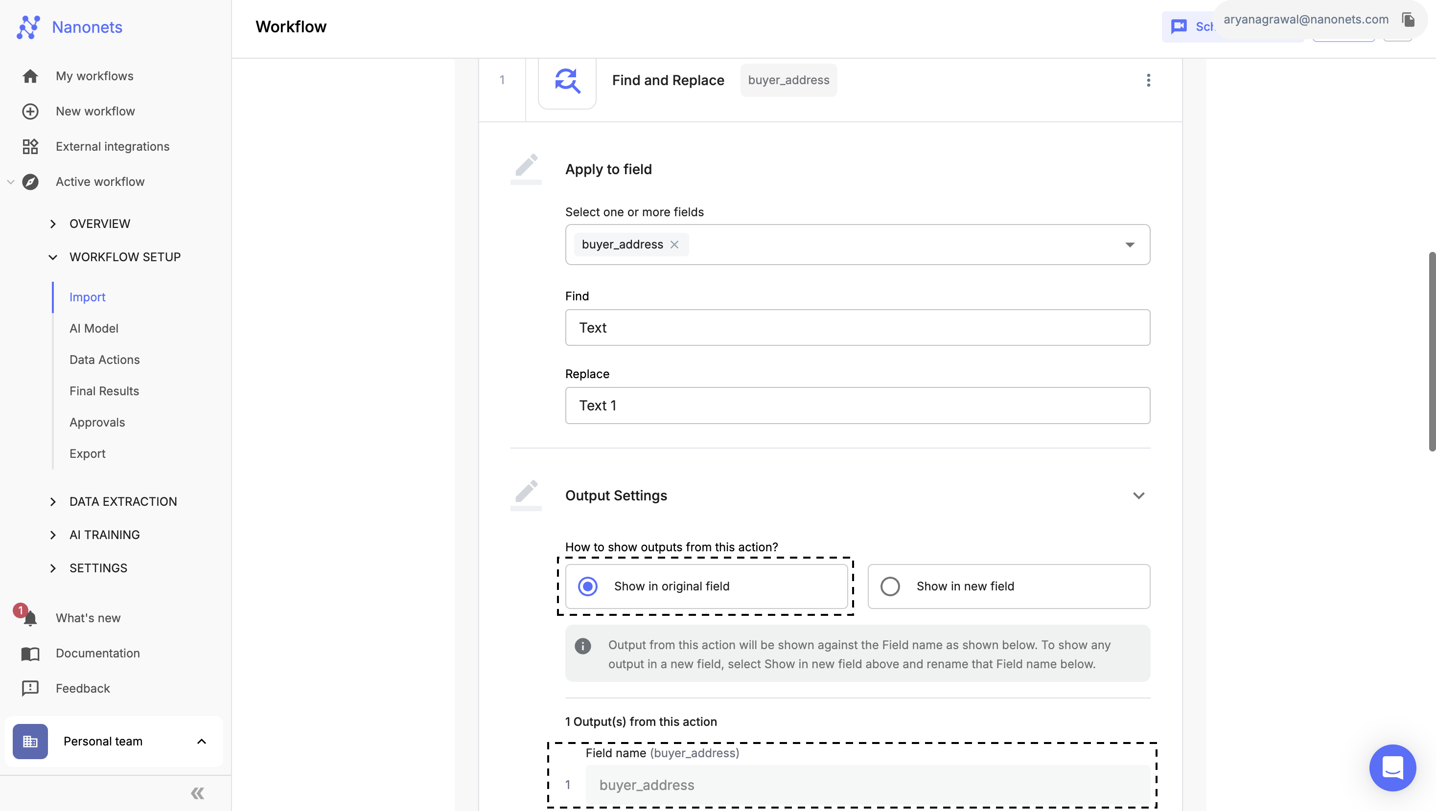
Task: Toggle the WORKFLOW SETUP section collapse
Action: pos(50,257)
